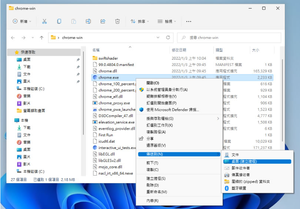Viewport: 300px width, 209px height.
Task: Click the 分享 share icon in context menu
Action: [141, 138]
